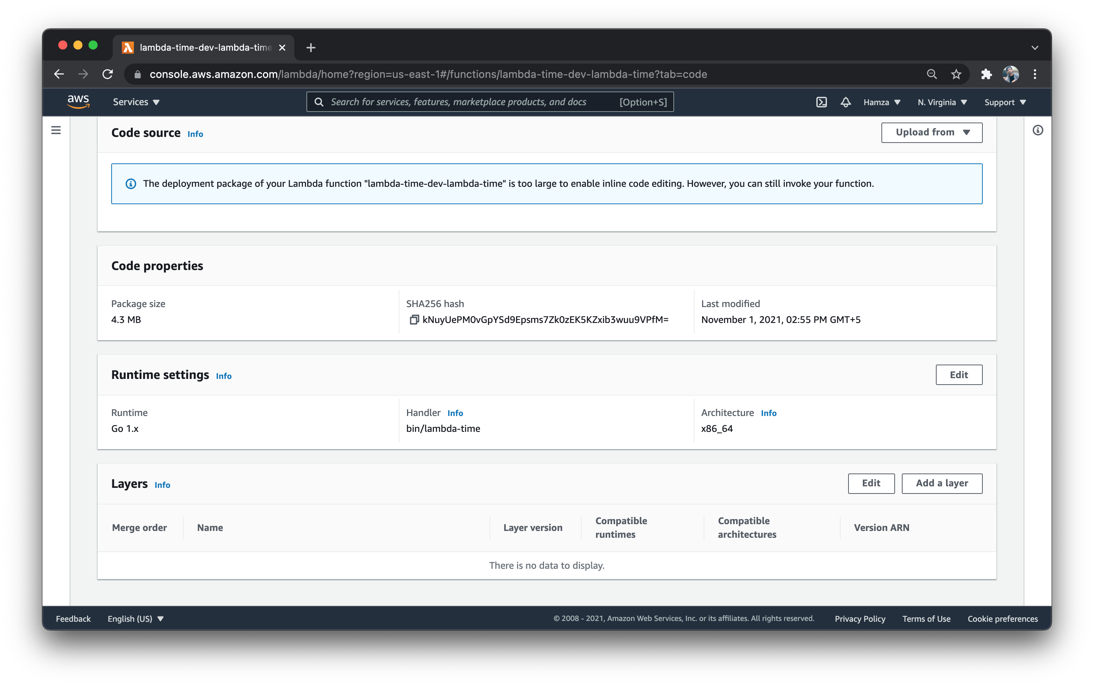
Task: Open the AWS CloudShell icon
Action: [821, 102]
